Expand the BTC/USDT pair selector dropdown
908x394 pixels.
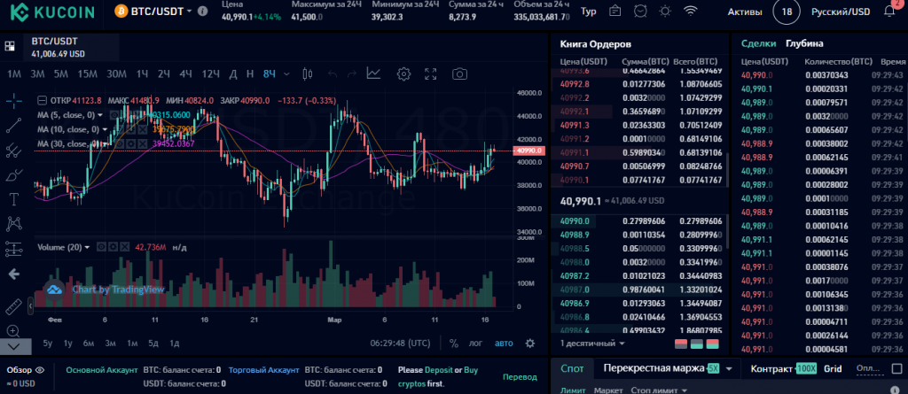pyautogui.click(x=203, y=12)
